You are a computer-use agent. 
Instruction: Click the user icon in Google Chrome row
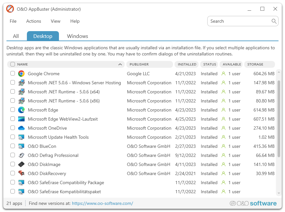223,74
